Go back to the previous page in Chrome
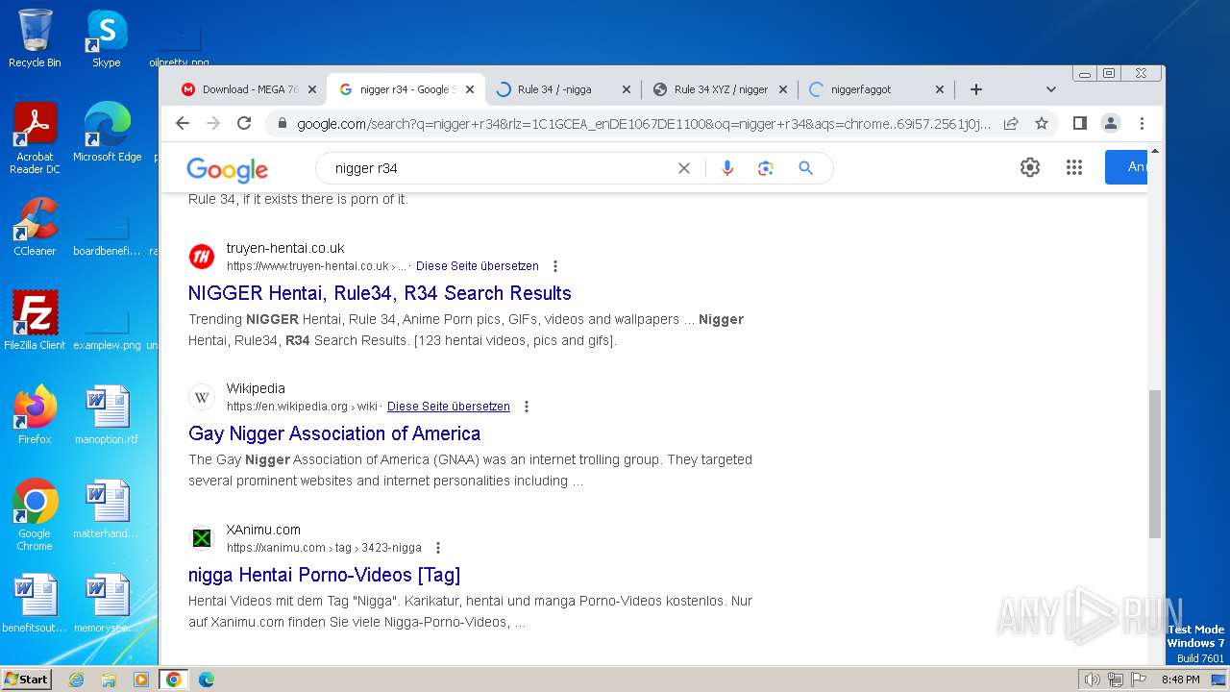The height and width of the screenshot is (692, 1230). [183, 123]
